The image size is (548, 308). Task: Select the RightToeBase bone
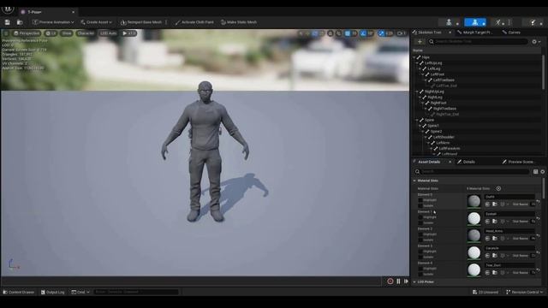[444, 109]
